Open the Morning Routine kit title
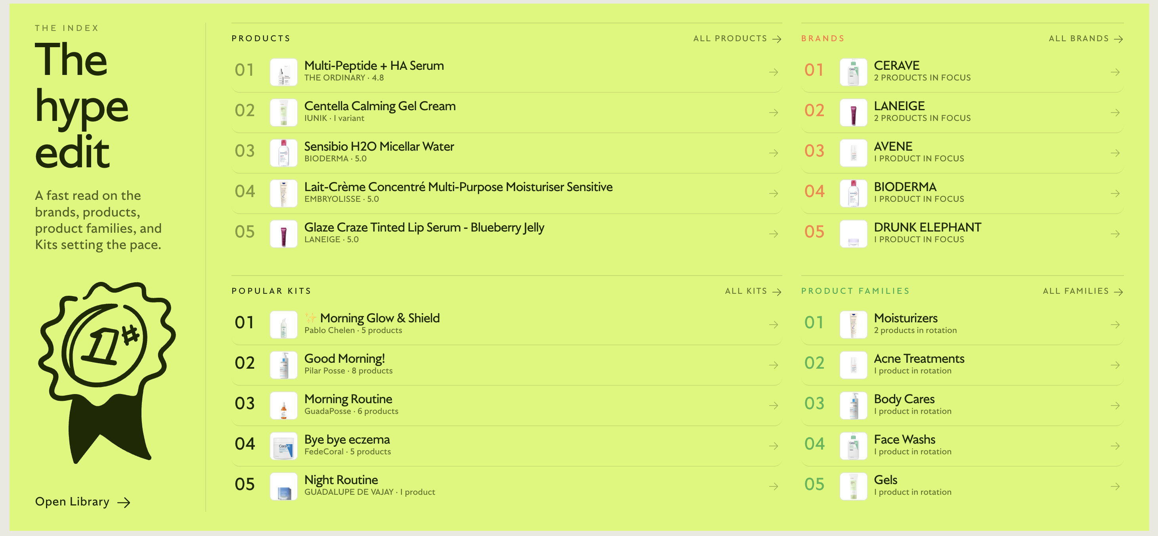This screenshot has width=1158, height=536. coord(348,399)
